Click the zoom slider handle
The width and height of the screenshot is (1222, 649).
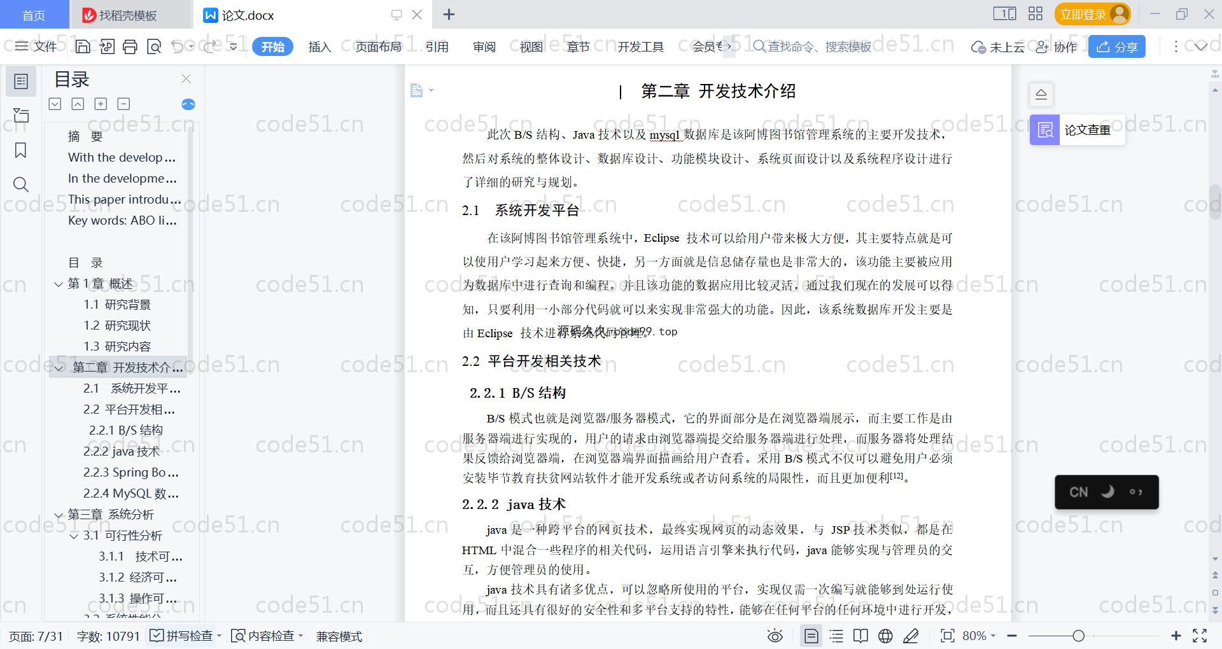click(x=1078, y=636)
